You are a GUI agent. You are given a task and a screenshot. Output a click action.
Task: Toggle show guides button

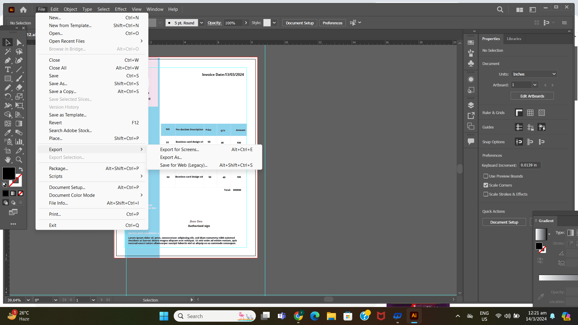tap(519, 127)
